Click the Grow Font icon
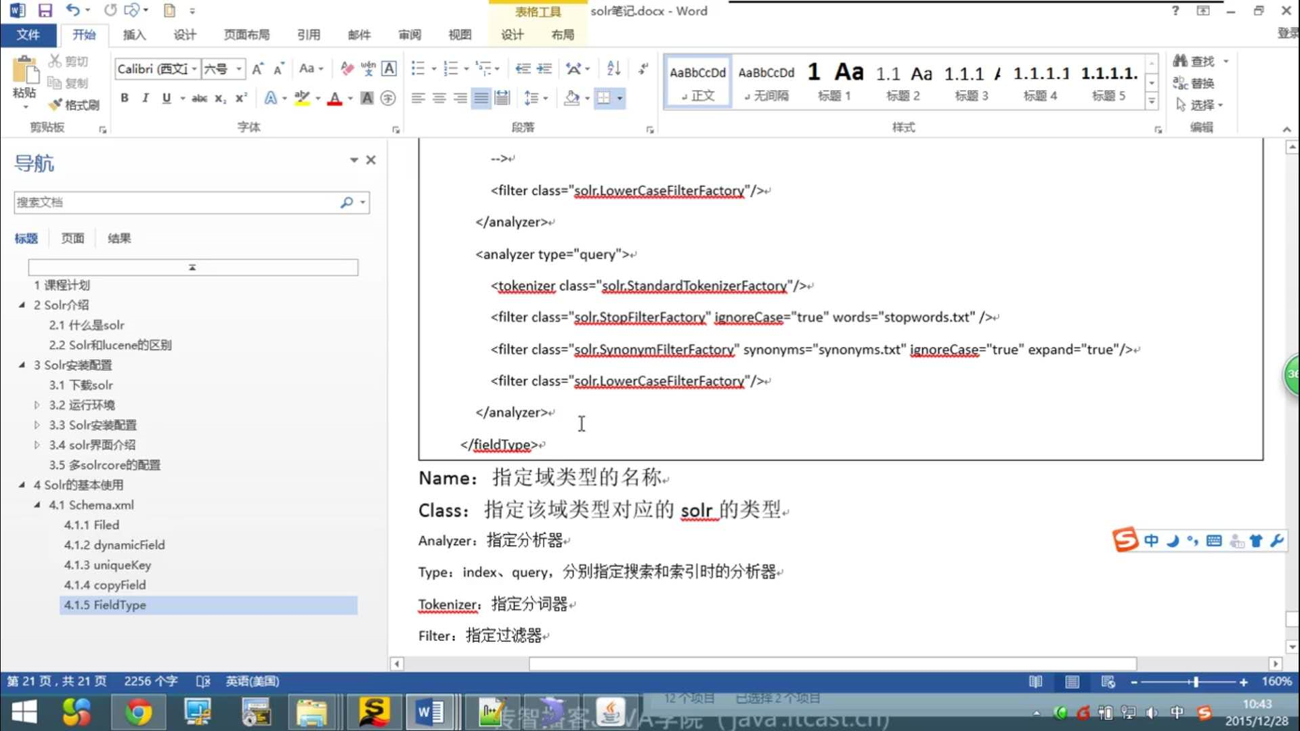Screen dimensions: 1300x731 257,68
